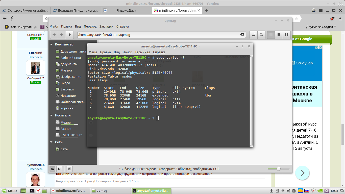The width and height of the screenshot is (345, 194).
Task: Collapse the Носители section
Action: pos(51,115)
